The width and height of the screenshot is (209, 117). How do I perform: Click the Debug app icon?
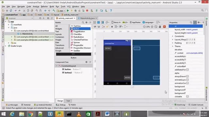pos(75,11)
